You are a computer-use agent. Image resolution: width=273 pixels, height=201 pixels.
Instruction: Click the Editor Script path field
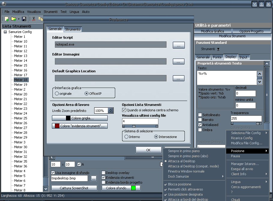111,44
